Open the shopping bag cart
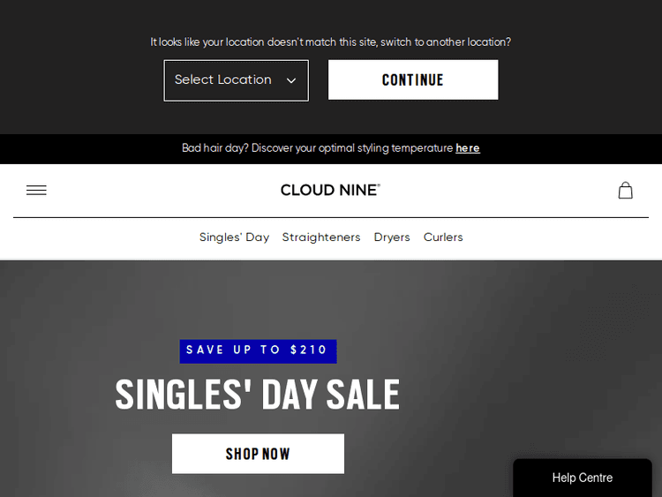662x497 pixels. (625, 190)
